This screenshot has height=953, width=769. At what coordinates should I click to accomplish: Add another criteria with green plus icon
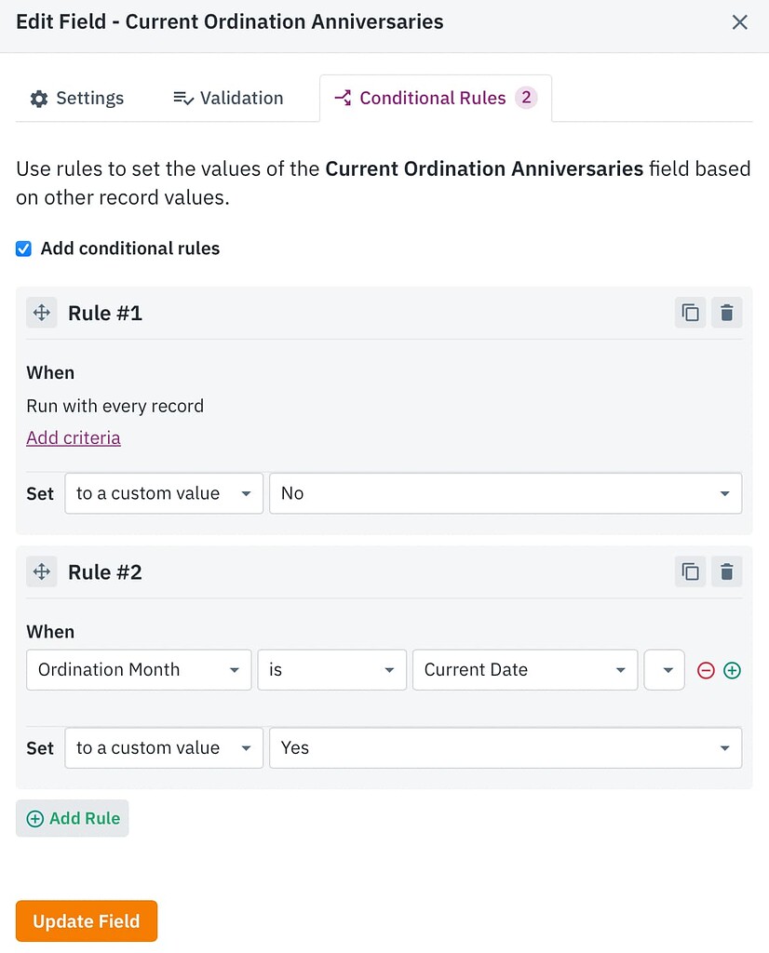733,670
